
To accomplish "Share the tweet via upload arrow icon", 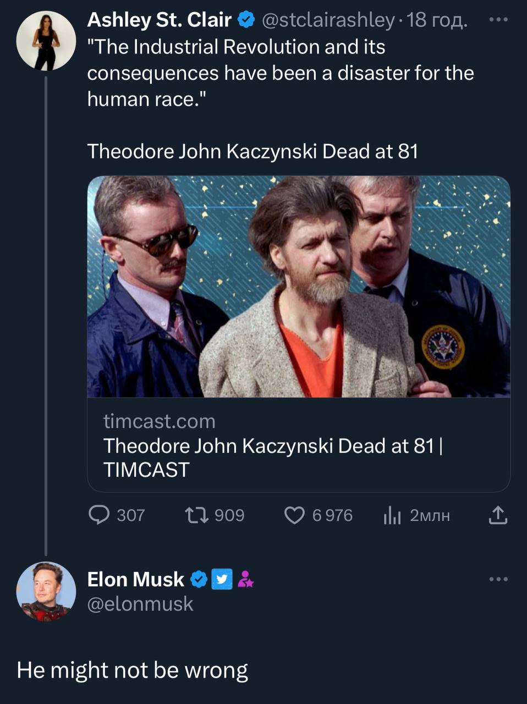I will pos(497,515).
